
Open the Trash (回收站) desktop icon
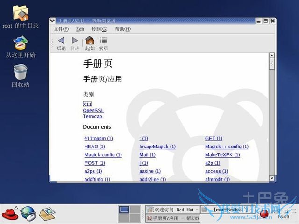point(21,76)
